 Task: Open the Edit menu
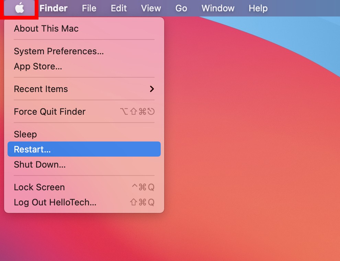click(118, 8)
